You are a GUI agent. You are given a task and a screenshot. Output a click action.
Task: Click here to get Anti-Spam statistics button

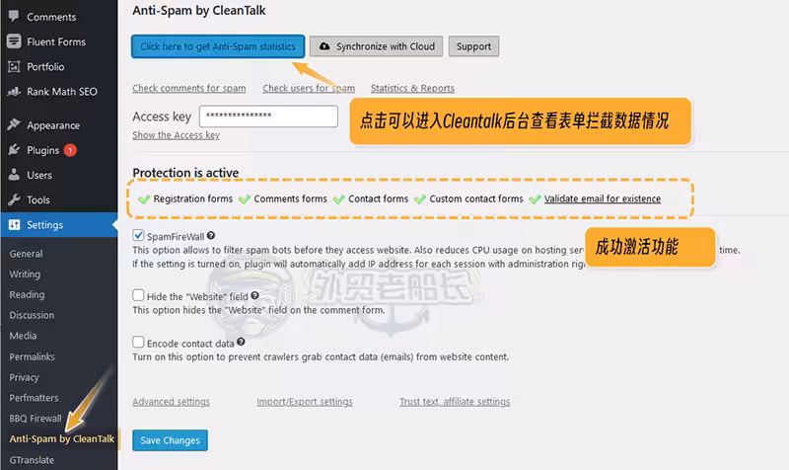[x=218, y=46]
